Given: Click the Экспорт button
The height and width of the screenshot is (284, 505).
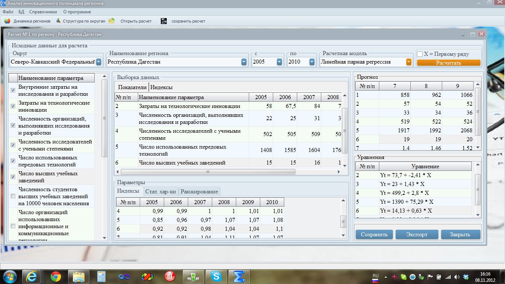Looking at the screenshot, I should pos(417,234).
